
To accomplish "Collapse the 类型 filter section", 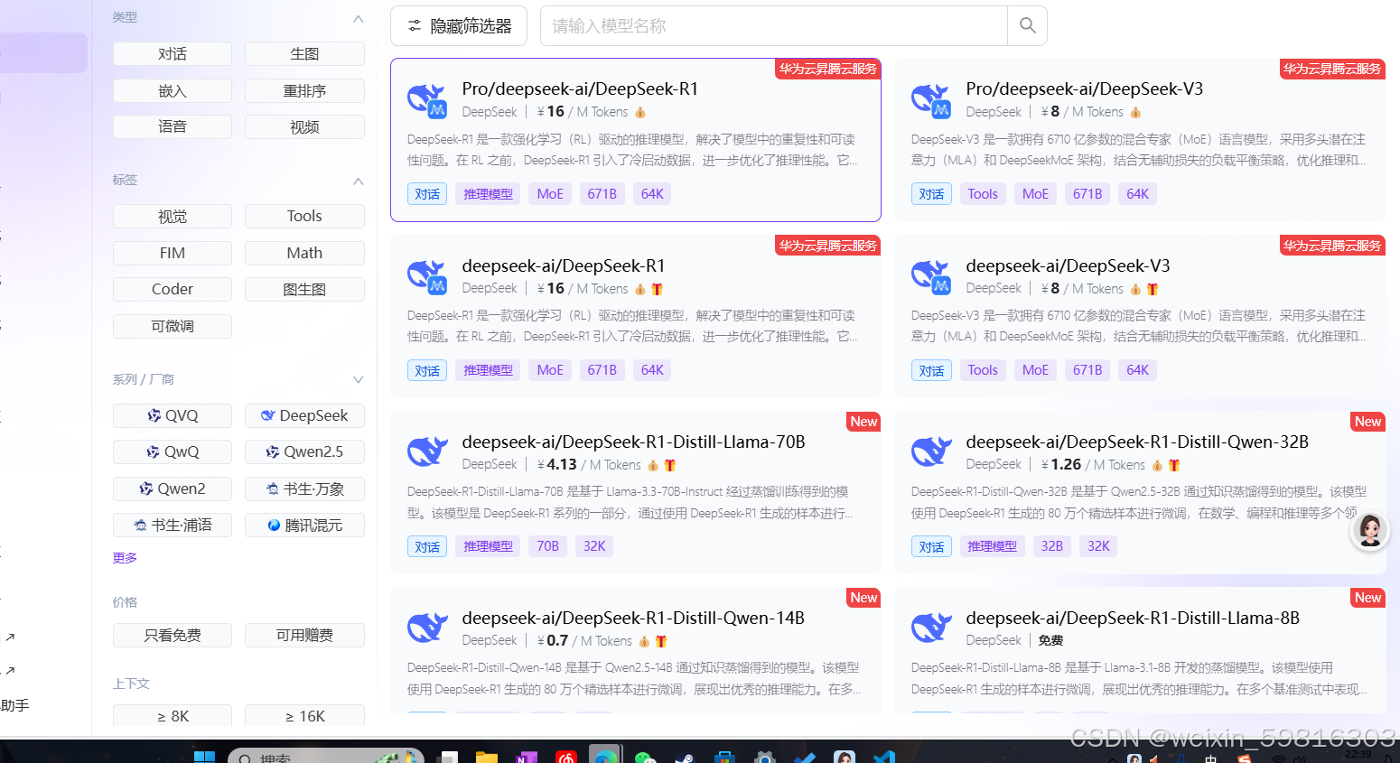I will coord(358,18).
